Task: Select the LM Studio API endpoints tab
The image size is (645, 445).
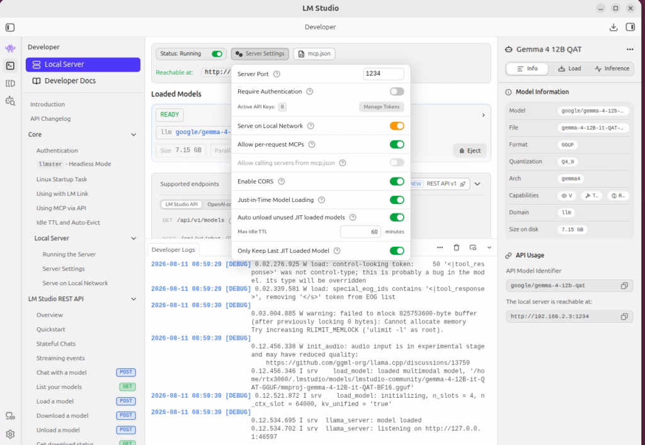Action: [181, 204]
